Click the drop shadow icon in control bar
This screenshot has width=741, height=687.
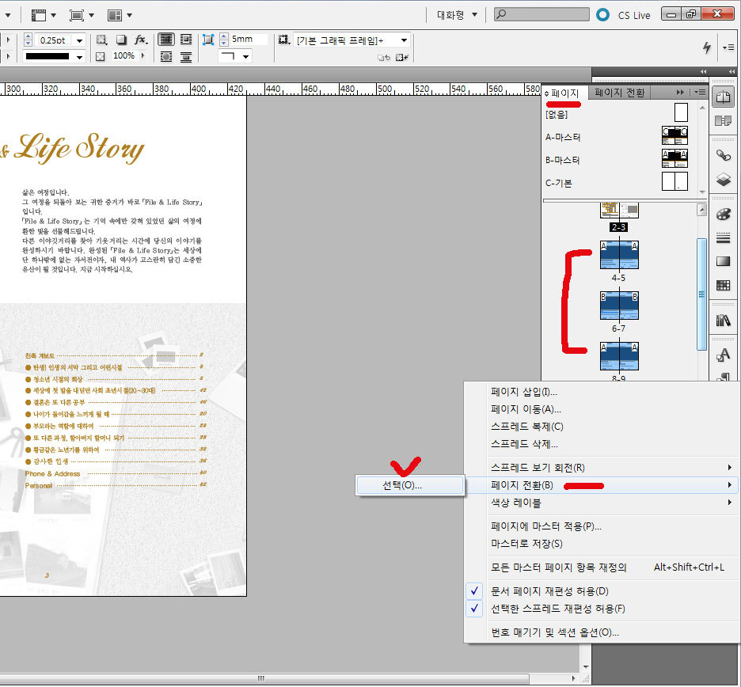click(x=121, y=40)
